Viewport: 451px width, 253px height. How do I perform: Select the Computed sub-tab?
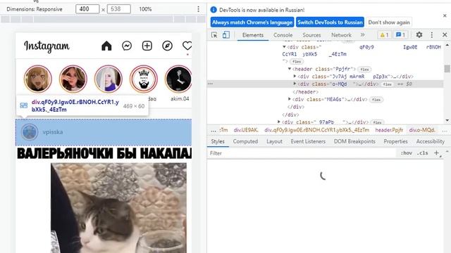245,141
